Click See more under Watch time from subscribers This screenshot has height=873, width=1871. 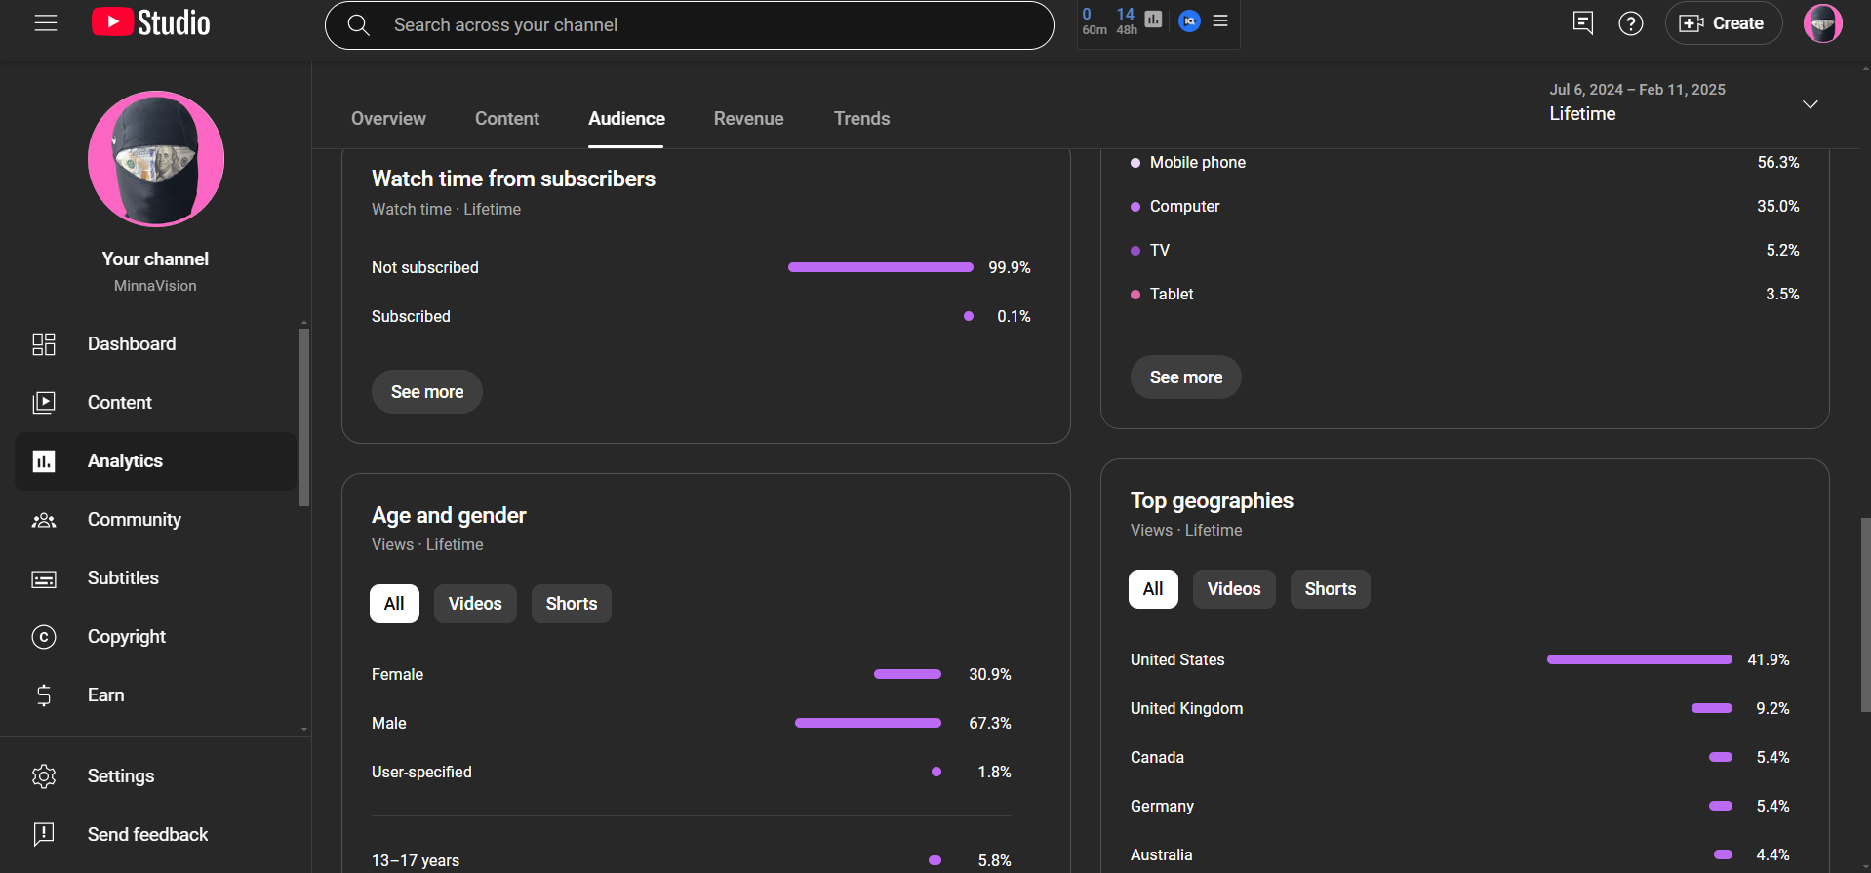[427, 392]
